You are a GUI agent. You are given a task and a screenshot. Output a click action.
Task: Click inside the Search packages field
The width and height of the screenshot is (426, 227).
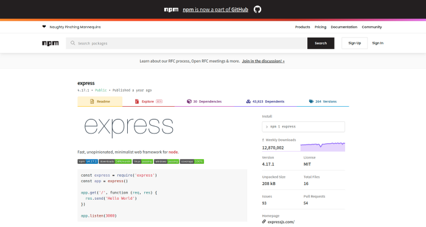(x=186, y=43)
